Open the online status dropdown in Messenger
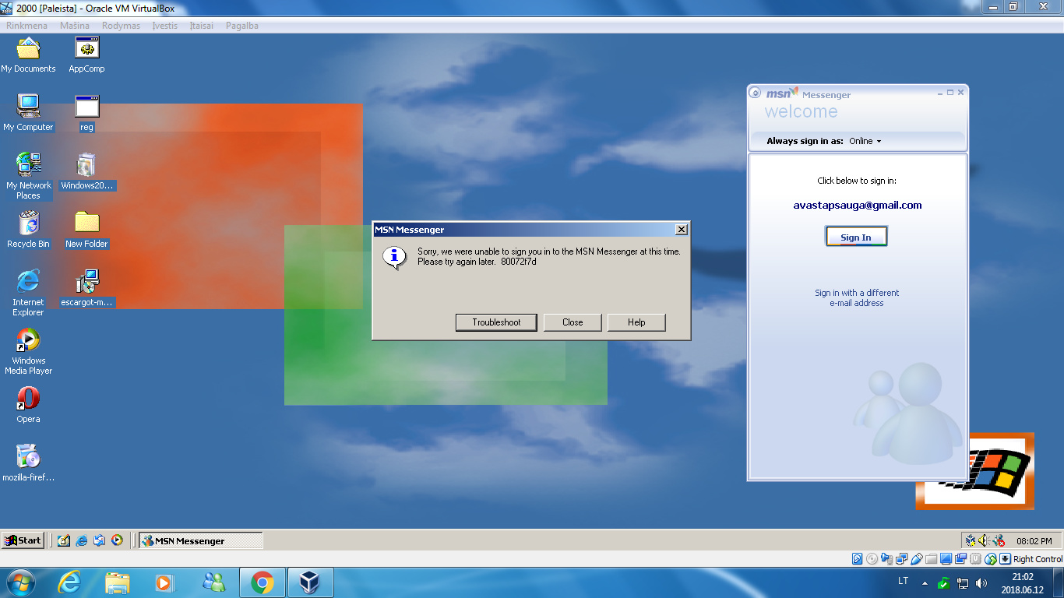Image resolution: width=1064 pixels, height=598 pixels. [x=865, y=141]
